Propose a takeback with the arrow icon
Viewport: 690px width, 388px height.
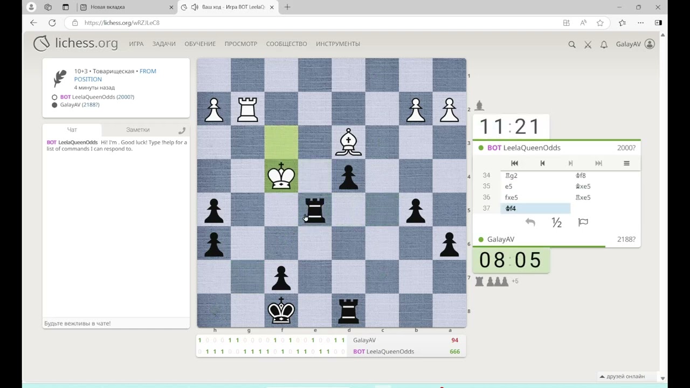pyautogui.click(x=530, y=223)
